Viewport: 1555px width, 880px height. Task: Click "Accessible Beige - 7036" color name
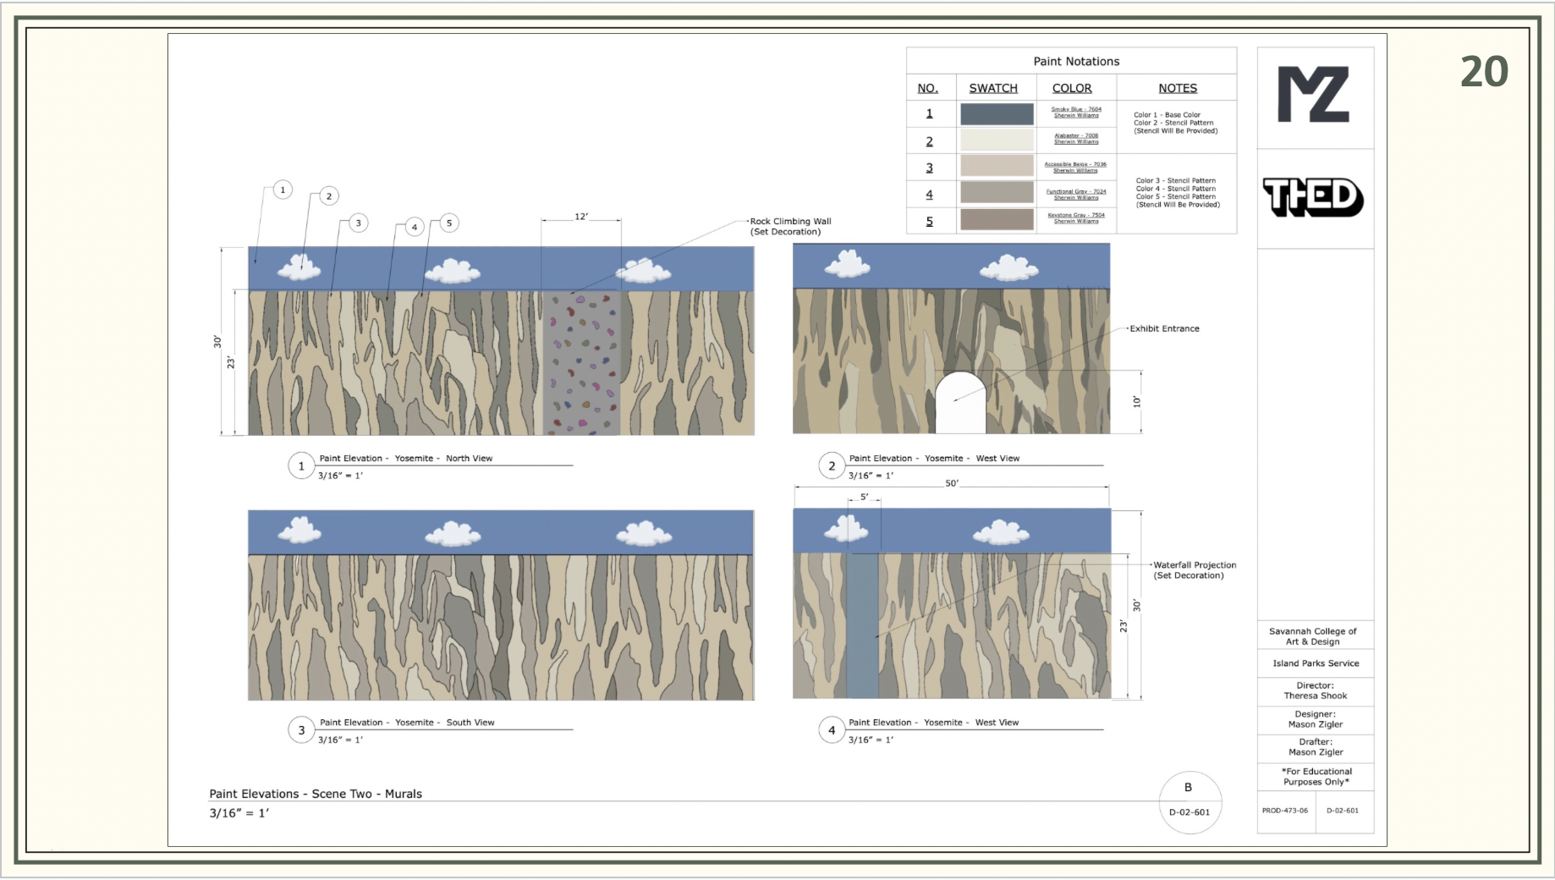pyautogui.click(x=1075, y=164)
